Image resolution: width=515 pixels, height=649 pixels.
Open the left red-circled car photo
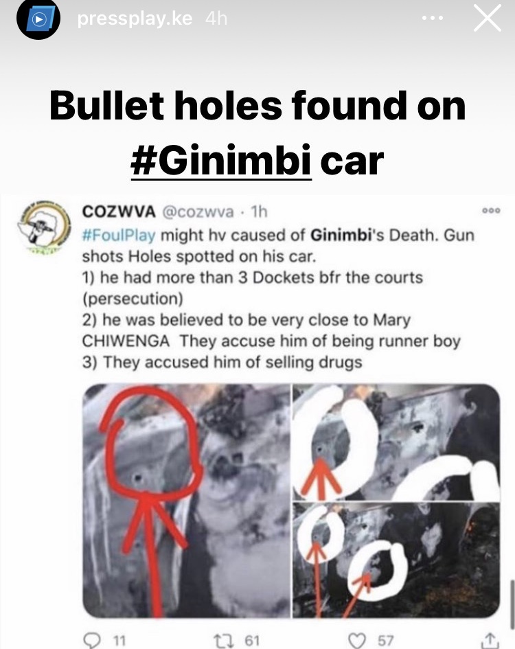click(186, 501)
